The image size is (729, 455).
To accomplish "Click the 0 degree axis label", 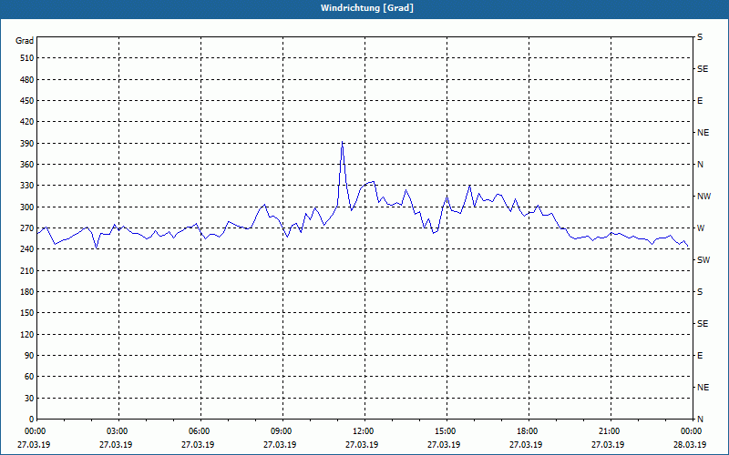I will coord(32,420).
